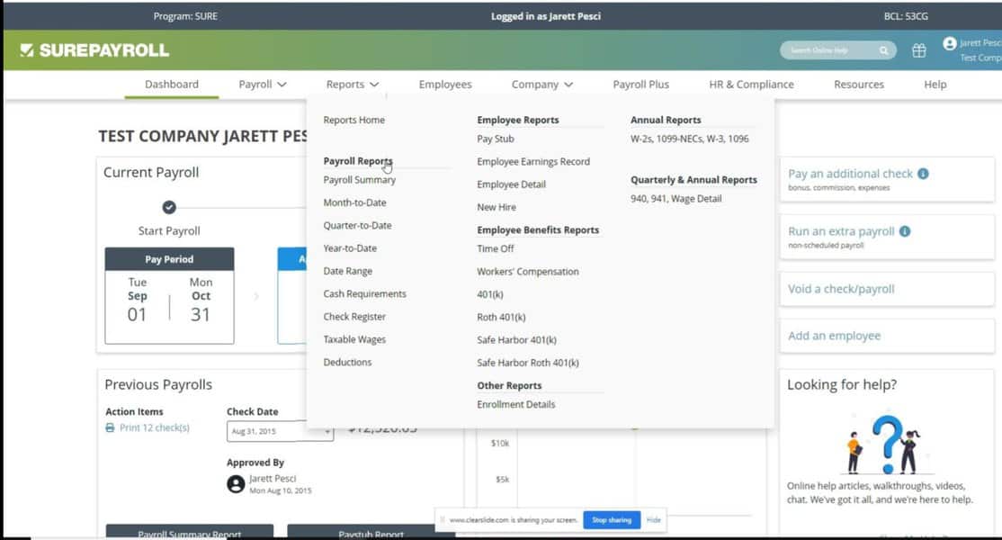This screenshot has height=540, width=1002.
Task: Select the 401(k) report
Action: coord(489,294)
